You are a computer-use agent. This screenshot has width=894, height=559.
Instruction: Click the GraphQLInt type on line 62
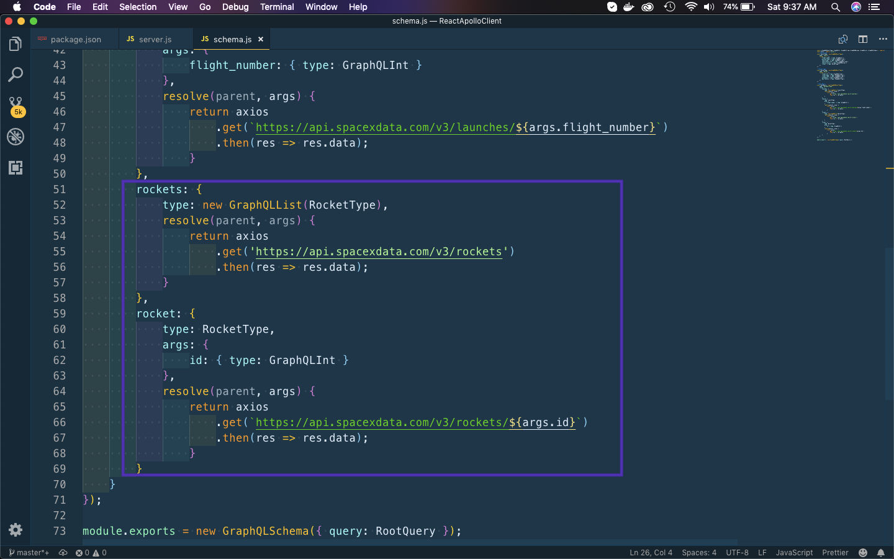(302, 360)
